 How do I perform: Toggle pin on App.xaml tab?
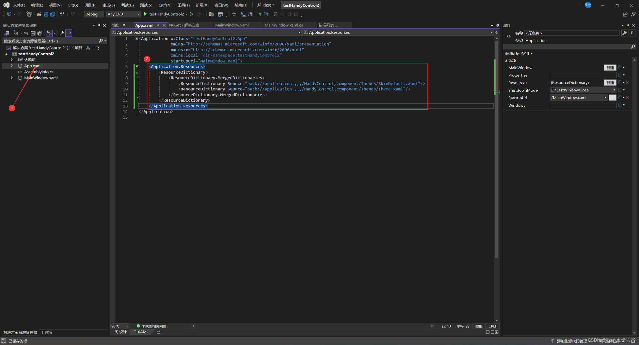(x=158, y=25)
